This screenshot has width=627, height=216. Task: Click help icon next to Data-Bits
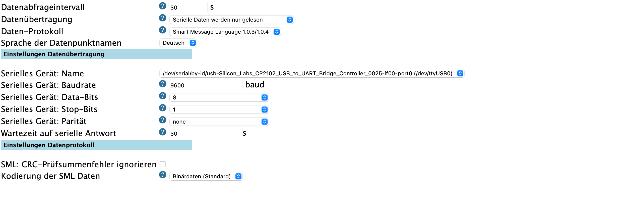pyautogui.click(x=163, y=96)
